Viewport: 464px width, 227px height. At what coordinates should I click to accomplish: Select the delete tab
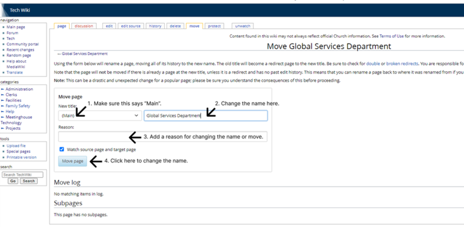(175, 26)
